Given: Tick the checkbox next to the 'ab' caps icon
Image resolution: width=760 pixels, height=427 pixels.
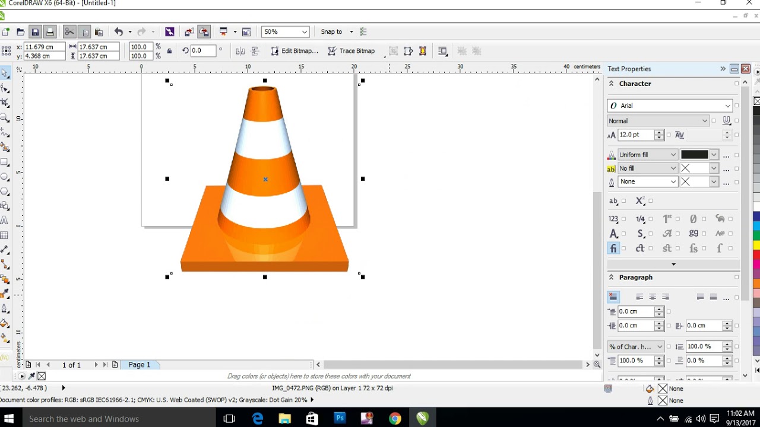Looking at the screenshot, I should tap(623, 201).
